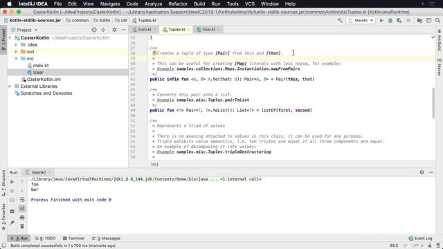443x249 pixels.
Task: Switch to the main.kt editor tab
Action: click(x=144, y=30)
